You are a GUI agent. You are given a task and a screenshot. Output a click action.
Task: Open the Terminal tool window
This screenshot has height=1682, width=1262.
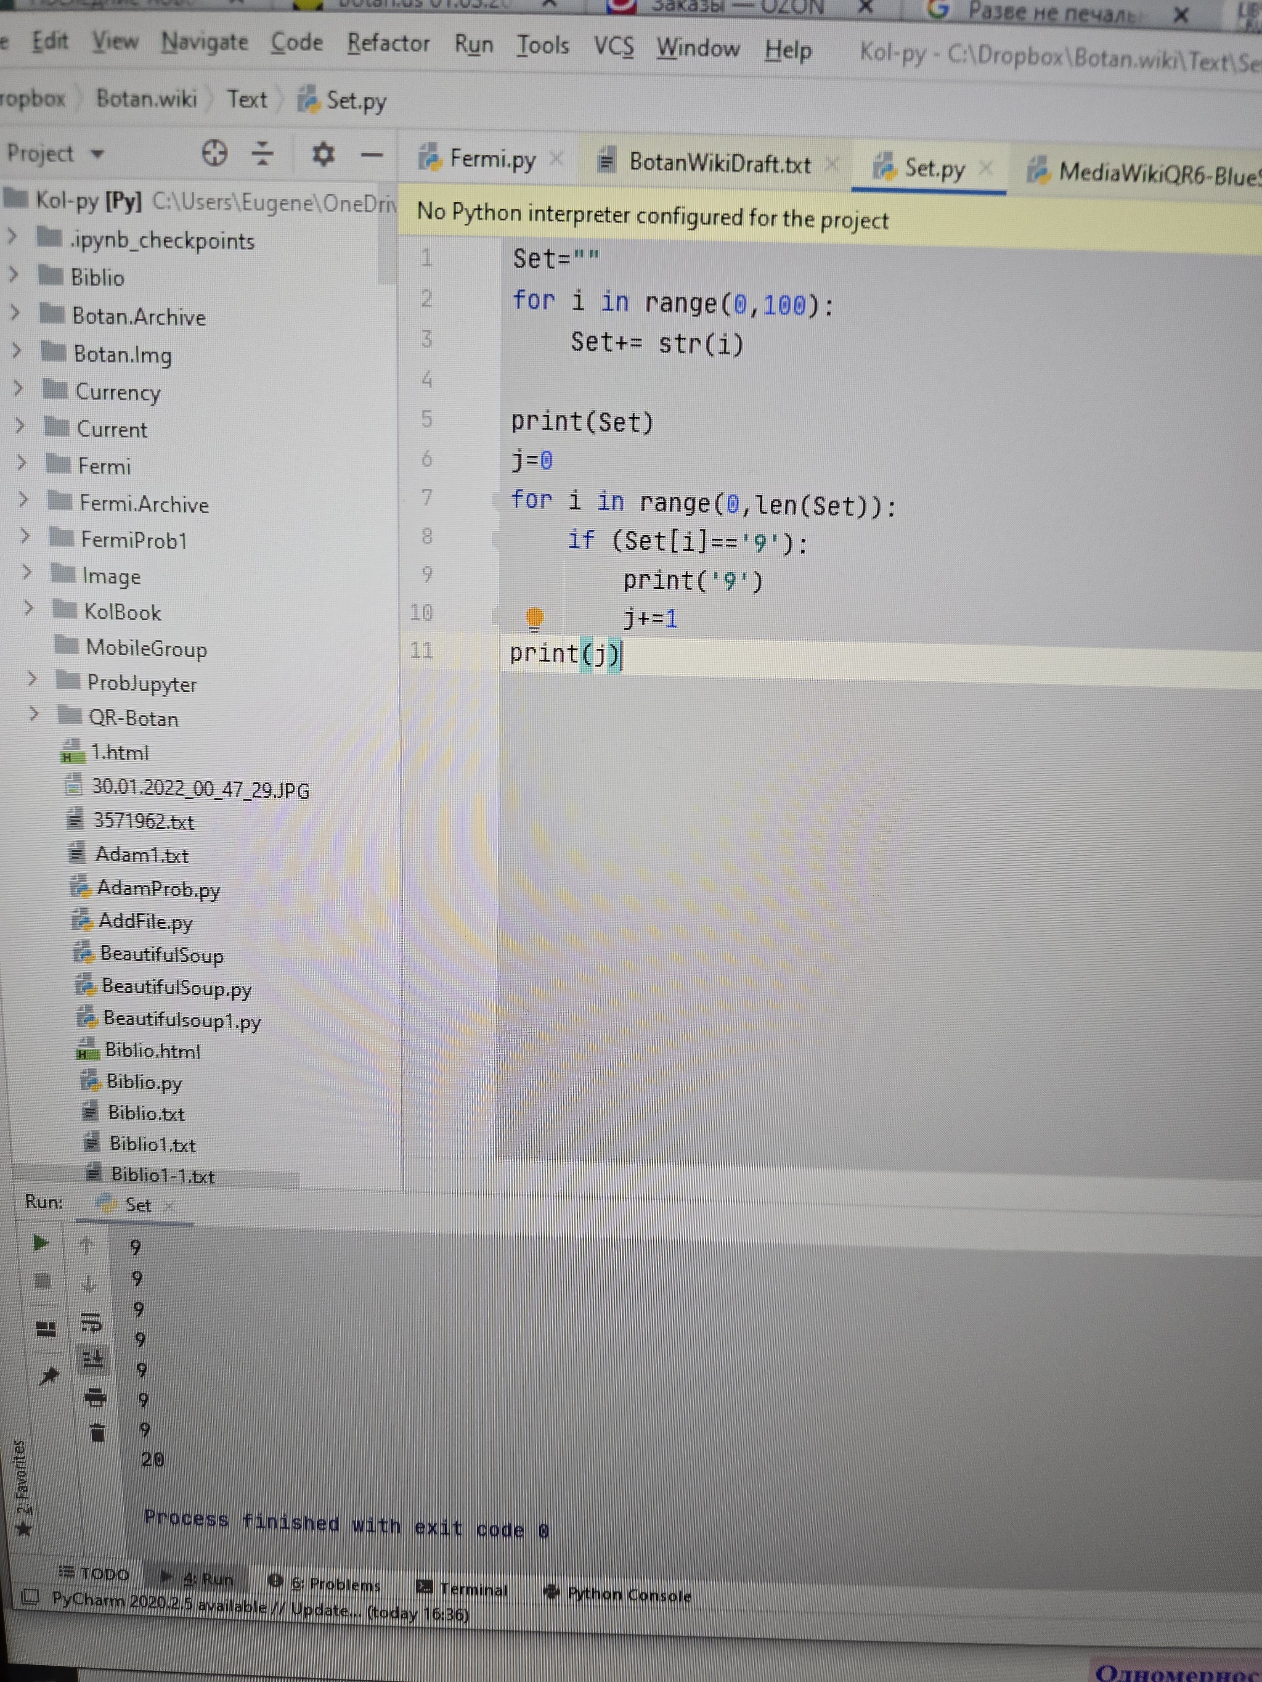(462, 1588)
